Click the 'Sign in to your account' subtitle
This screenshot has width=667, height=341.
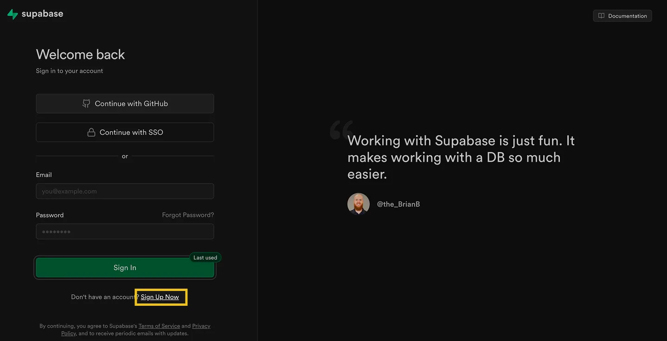pyautogui.click(x=70, y=71)
